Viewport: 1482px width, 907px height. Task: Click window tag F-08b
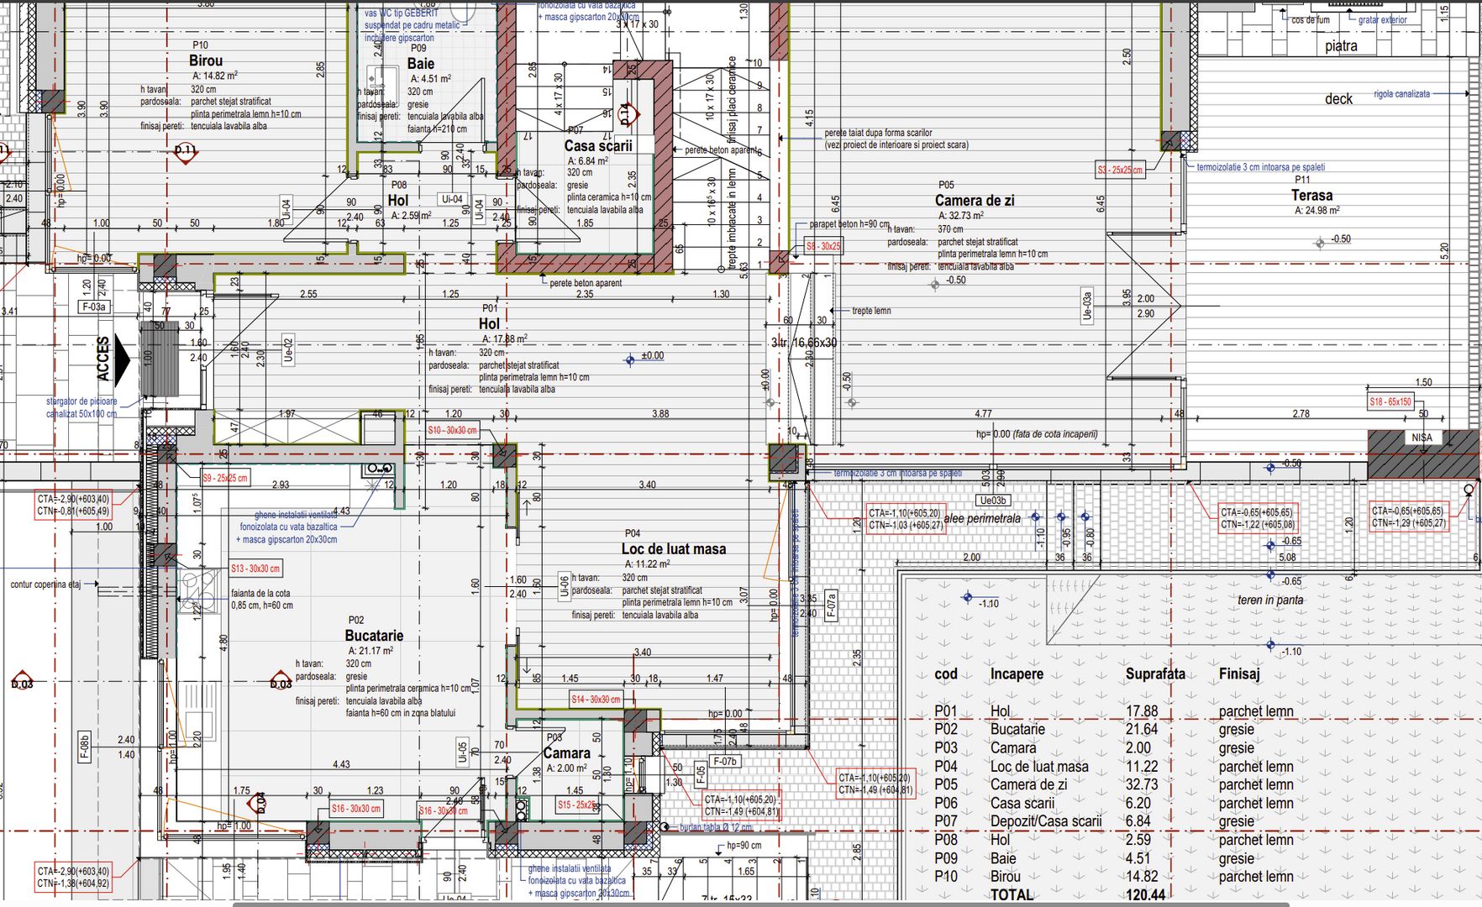click(x=85, y=746)
